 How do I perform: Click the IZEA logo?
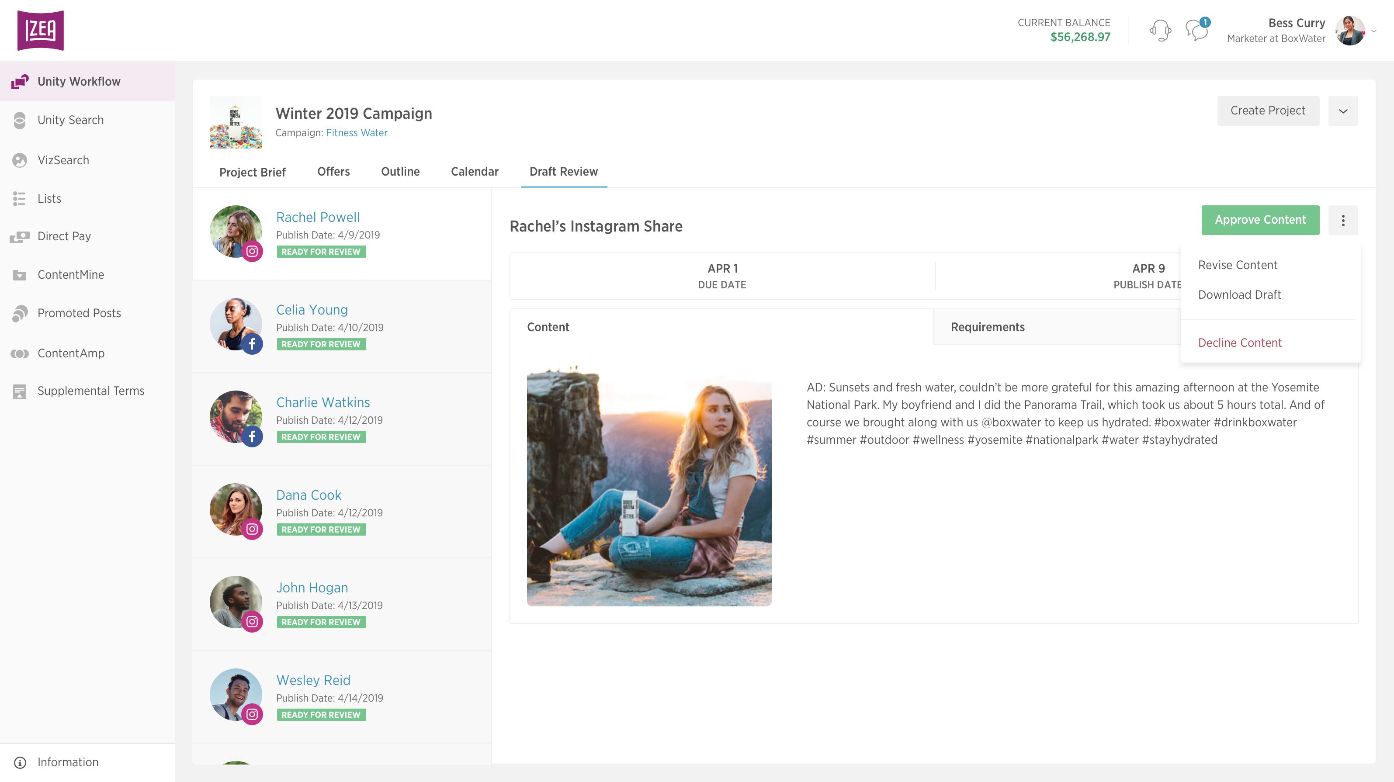click(41, 30)
